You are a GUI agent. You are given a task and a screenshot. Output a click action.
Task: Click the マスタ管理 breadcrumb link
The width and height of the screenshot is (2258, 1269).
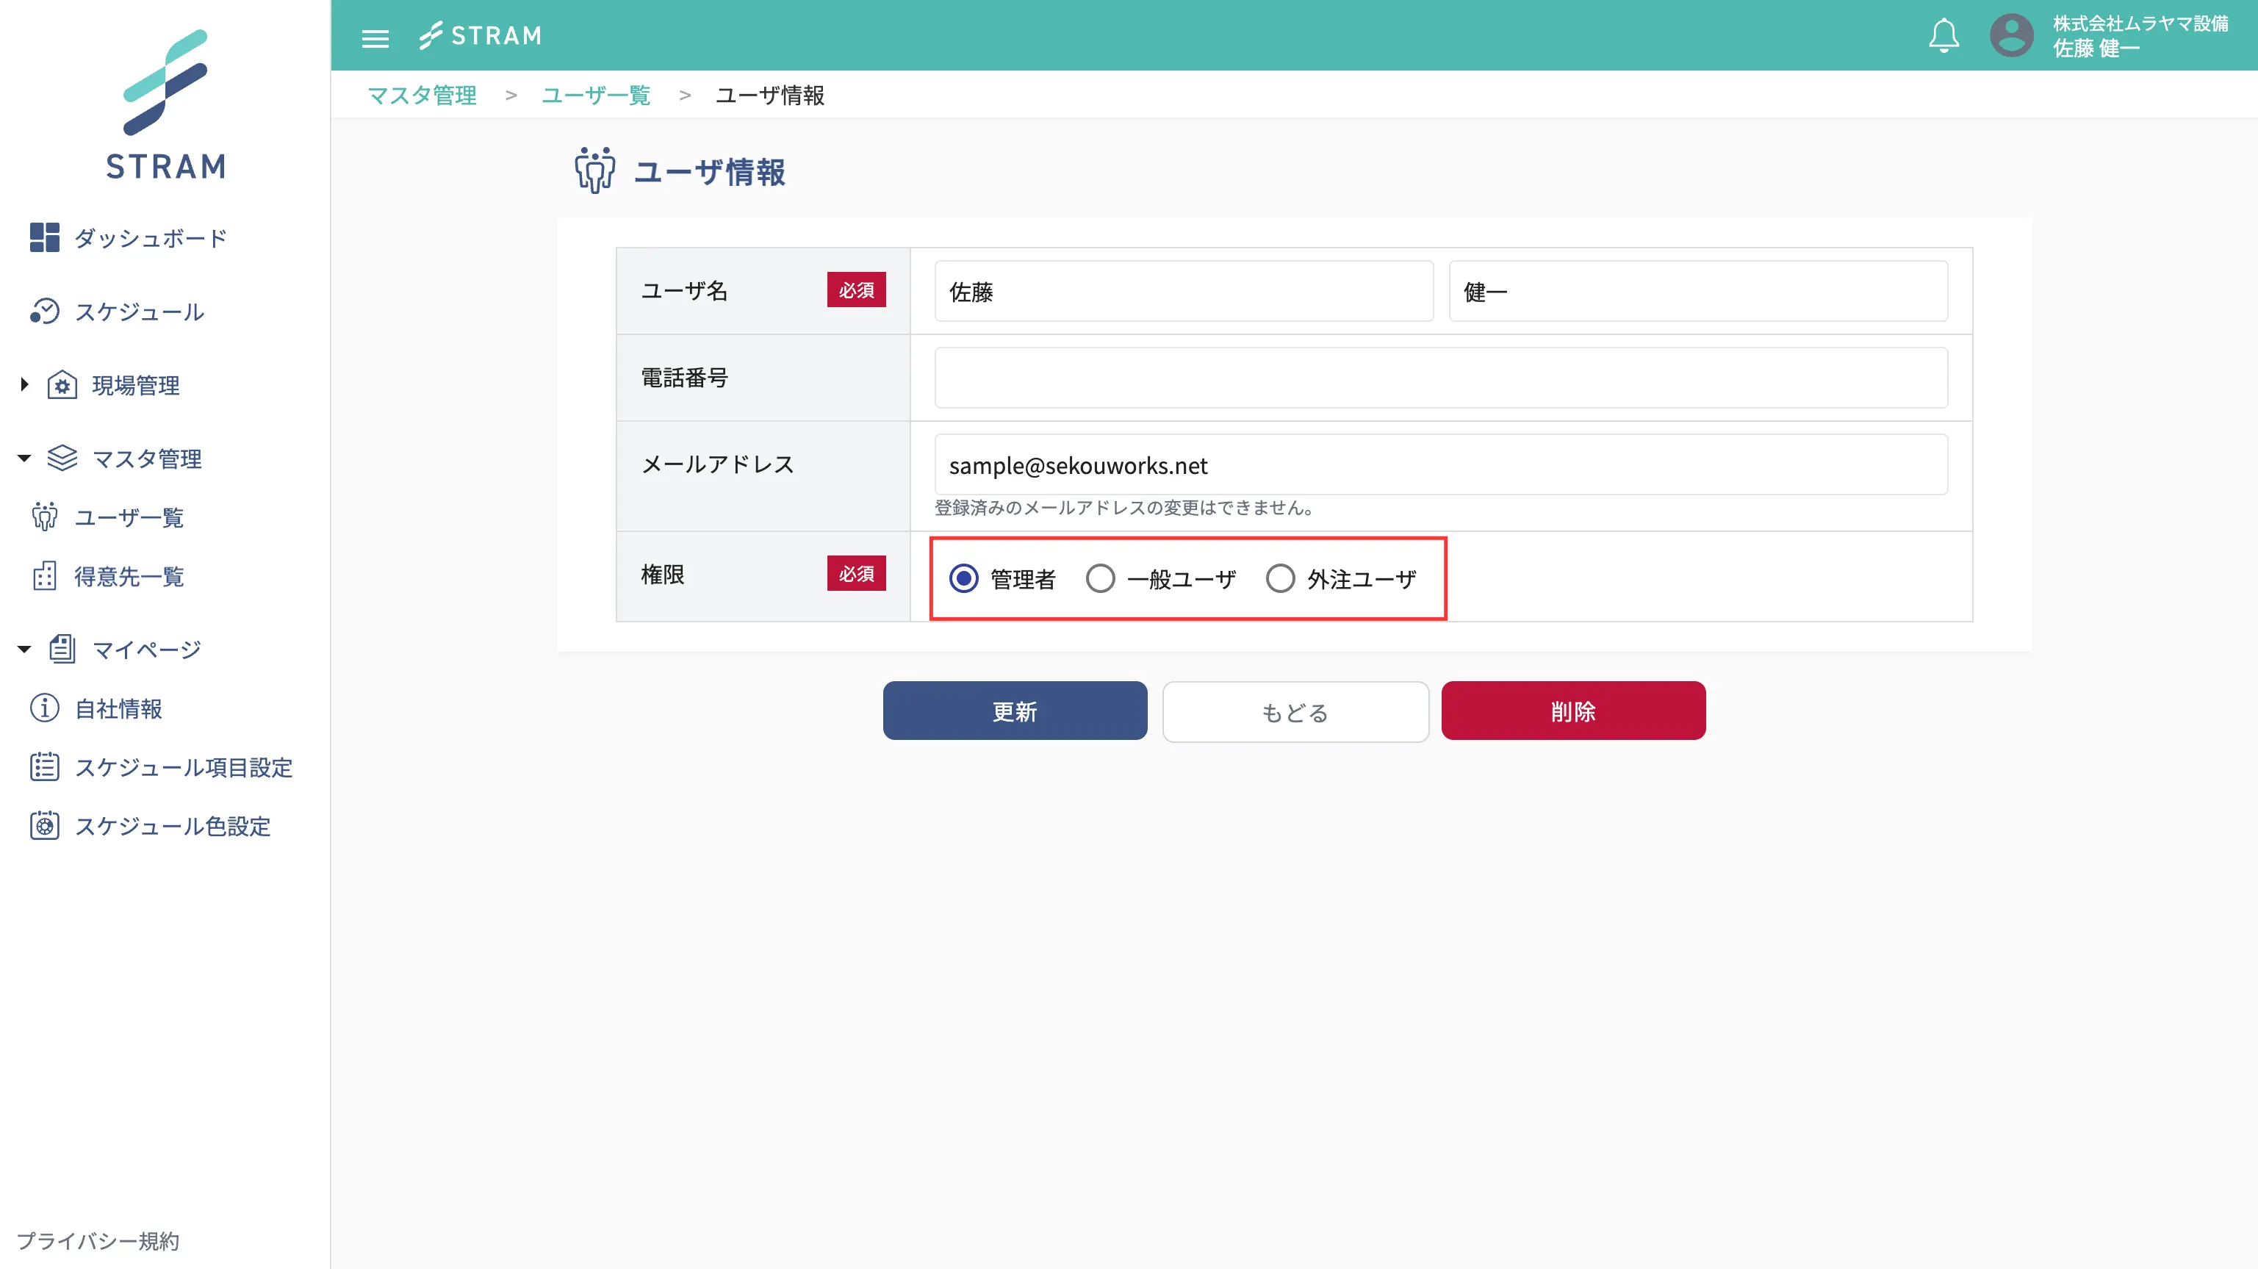(422, 95)
